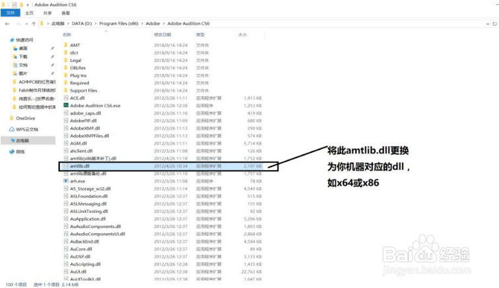Click DATA (D:) in address path
Image resolution: width=499 pixels, height=288 pixels.
(x=82, y=24)
